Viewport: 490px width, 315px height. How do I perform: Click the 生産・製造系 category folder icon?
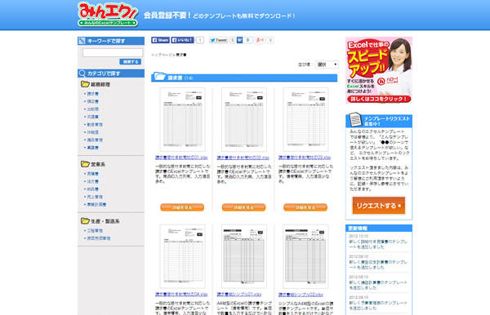[85, 220]
